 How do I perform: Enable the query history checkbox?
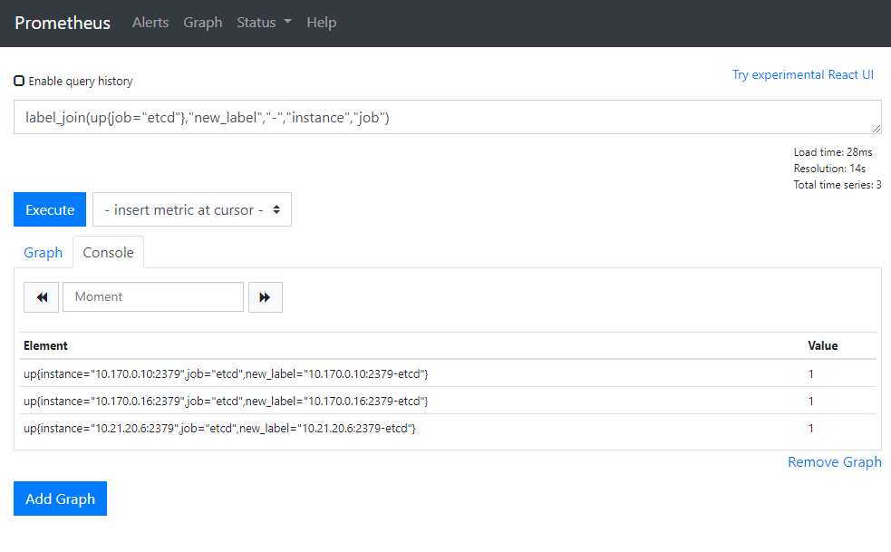pyautogui.click(x=19, y=81)
